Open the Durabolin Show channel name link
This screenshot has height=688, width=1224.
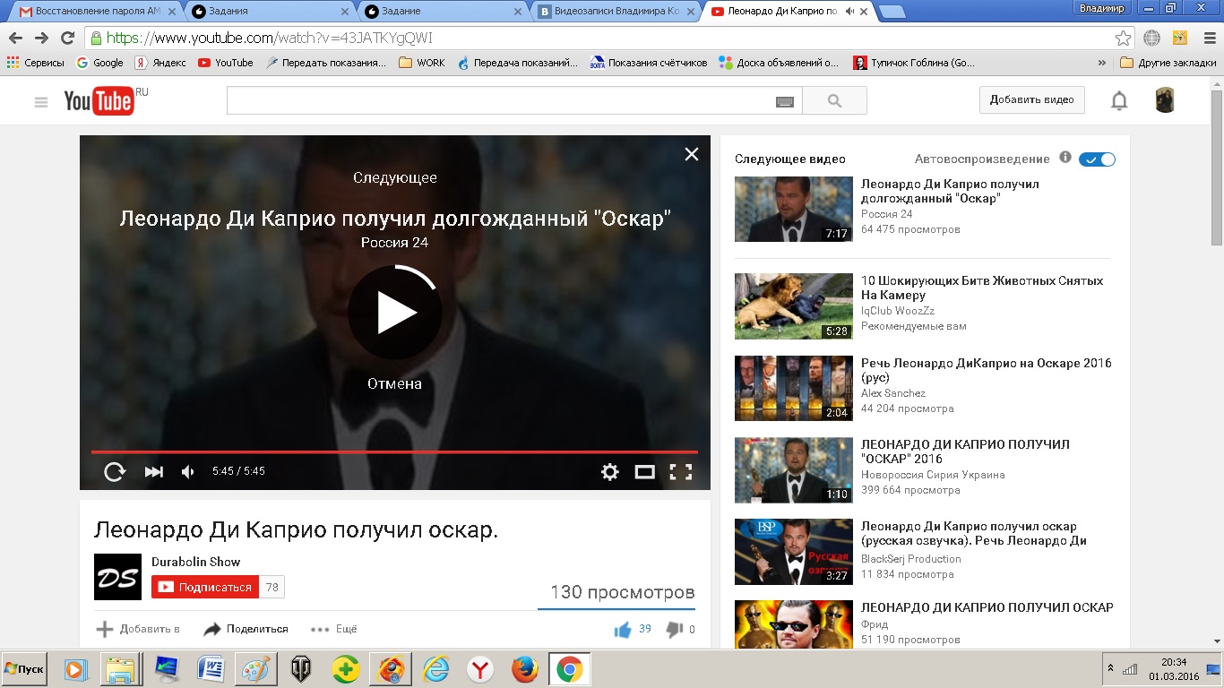pos(196,562)
